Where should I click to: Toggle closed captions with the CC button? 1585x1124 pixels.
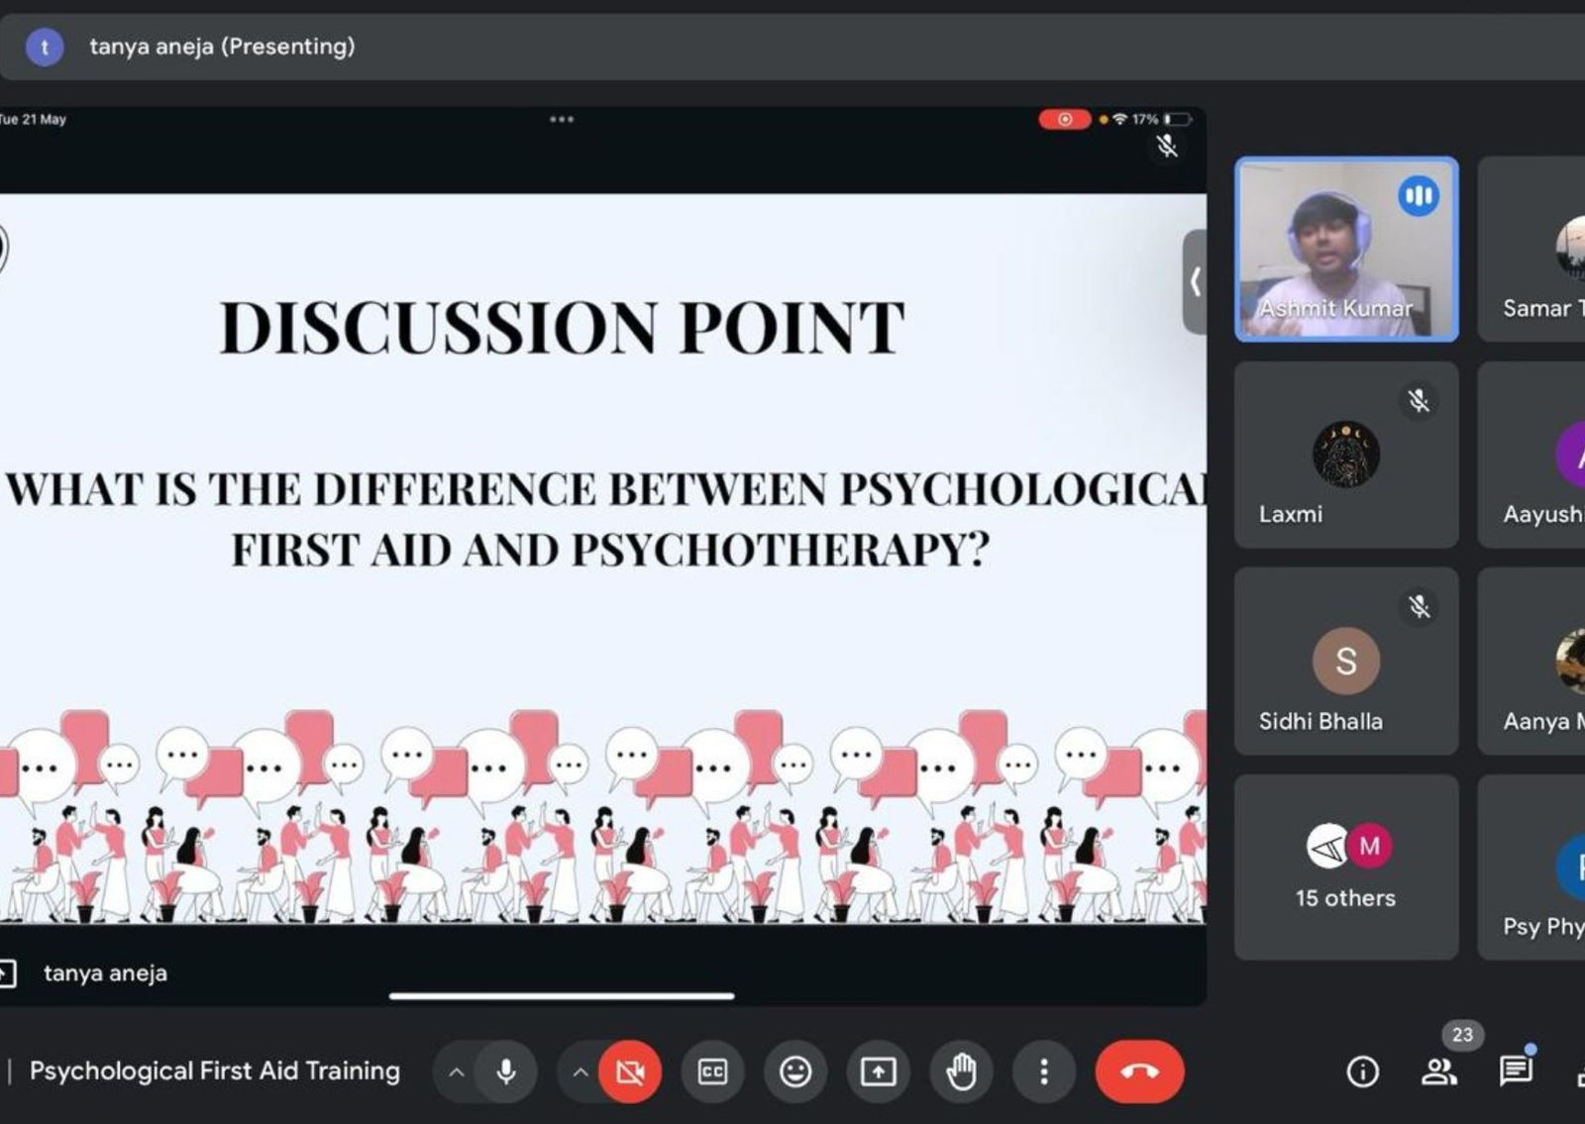pos(712,1072)
